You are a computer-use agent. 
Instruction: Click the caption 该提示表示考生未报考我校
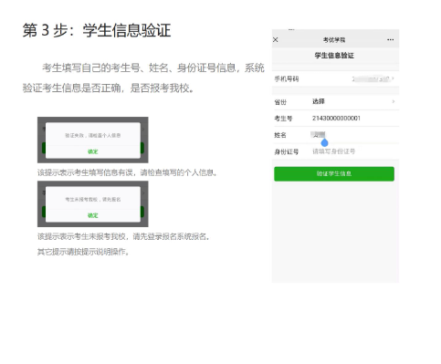[123, 236]
